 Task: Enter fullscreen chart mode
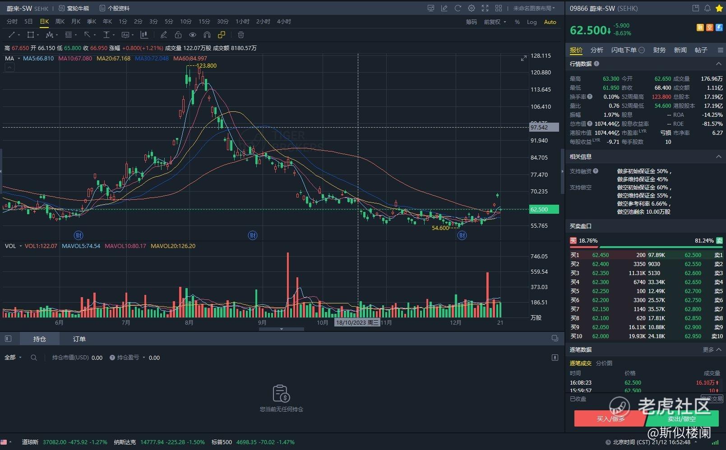click(485, 8)
